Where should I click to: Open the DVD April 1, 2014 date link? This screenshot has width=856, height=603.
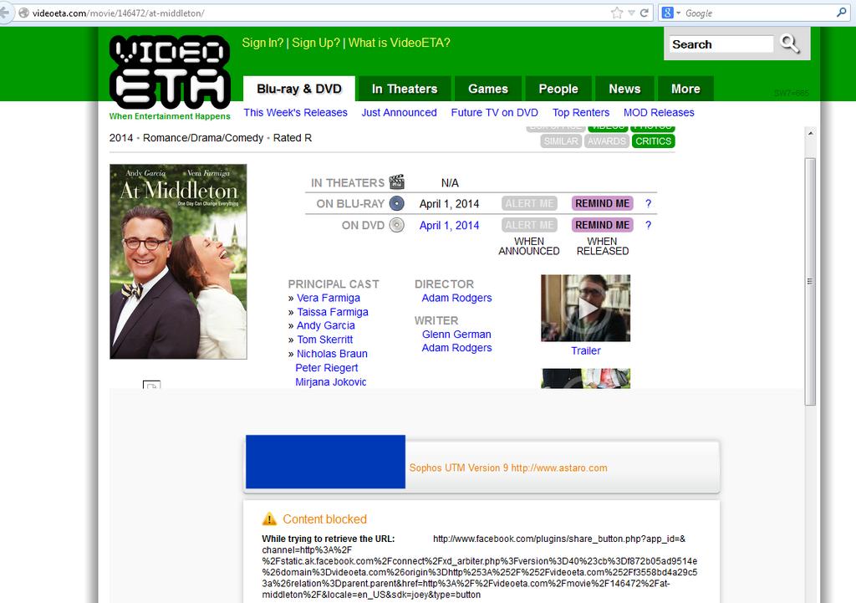coord(449,226)
